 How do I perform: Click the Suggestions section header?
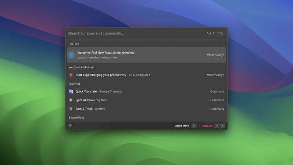pos(77,118)
